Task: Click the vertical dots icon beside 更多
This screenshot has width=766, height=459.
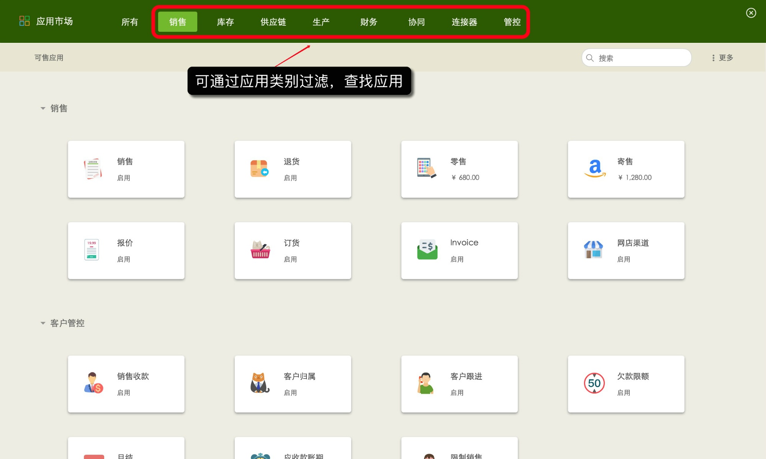Action: click(713, 58)
